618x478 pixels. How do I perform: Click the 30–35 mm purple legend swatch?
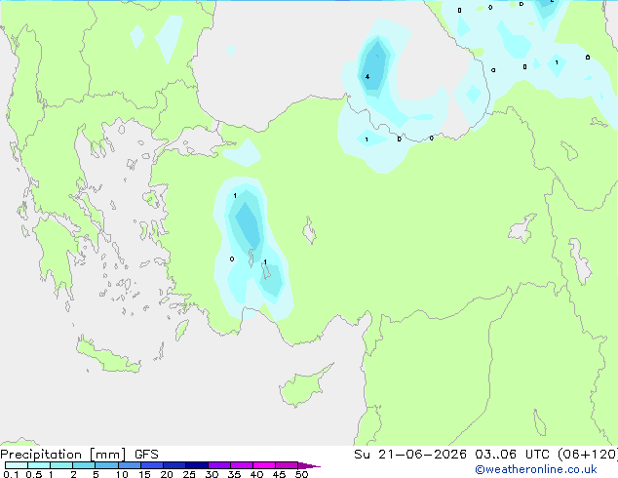(219, 465)
